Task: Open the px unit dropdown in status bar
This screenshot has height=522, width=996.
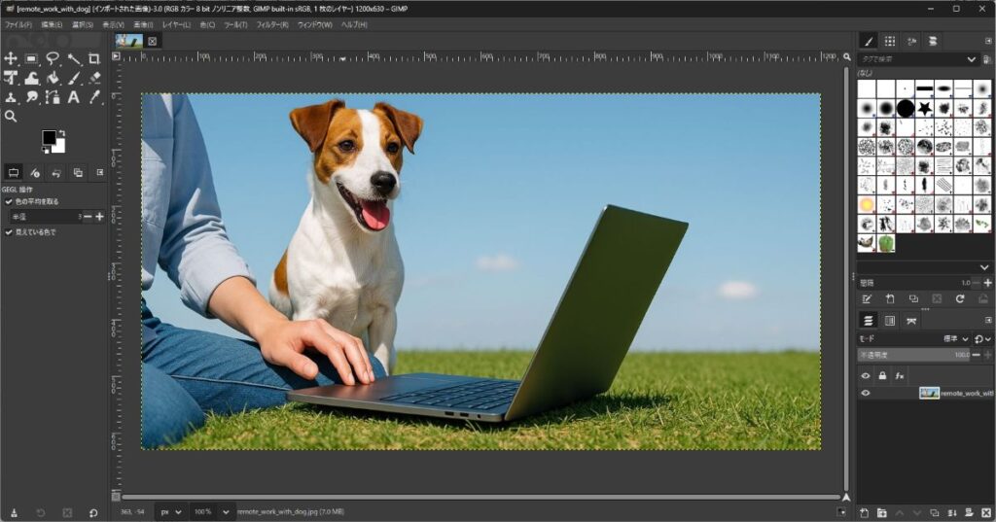Action: coord(171,511)
